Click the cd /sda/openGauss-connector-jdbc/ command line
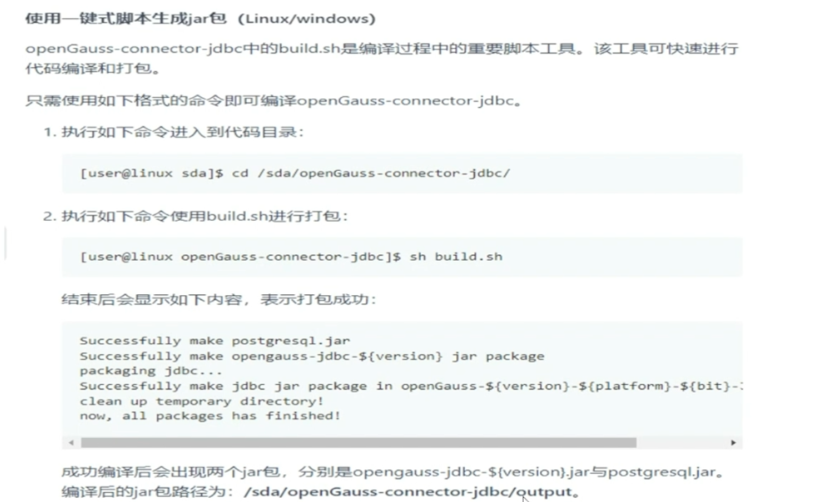The width and height of the screenshot is (819, 502). click(x=295, y=173)
